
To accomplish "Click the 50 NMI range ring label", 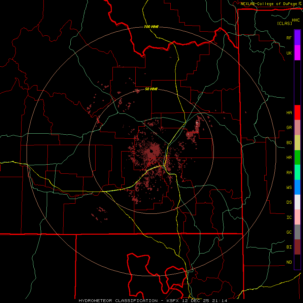I will click(151, 89).
